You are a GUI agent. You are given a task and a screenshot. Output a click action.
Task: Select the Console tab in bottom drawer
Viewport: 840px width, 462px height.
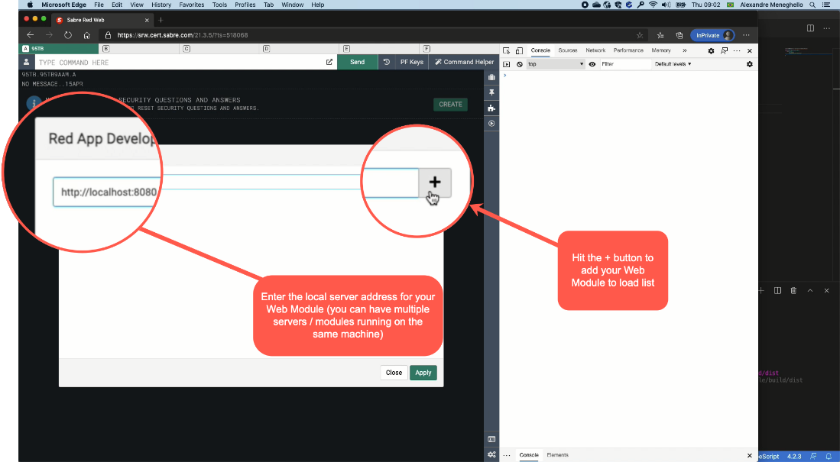(529, 455)
